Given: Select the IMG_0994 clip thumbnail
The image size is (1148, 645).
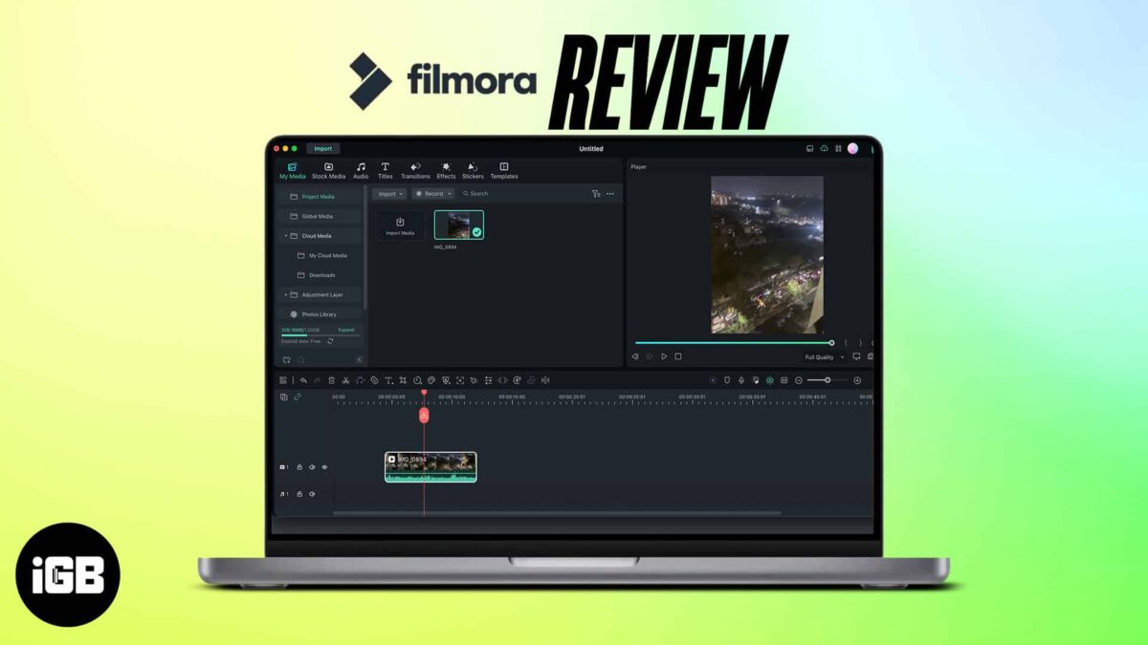Looking at the screenshot, I should coord(457,225).
